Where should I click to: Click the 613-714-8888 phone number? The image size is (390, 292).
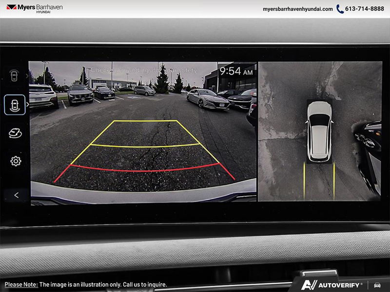[x=364, y=9]
